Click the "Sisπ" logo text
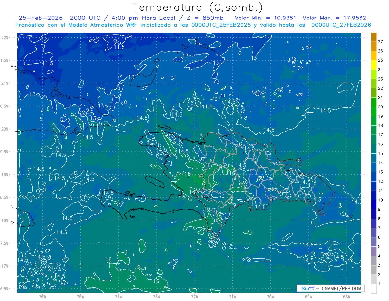Image resolution: width=389 pixels, height=301 pixels. click(308, 288)
